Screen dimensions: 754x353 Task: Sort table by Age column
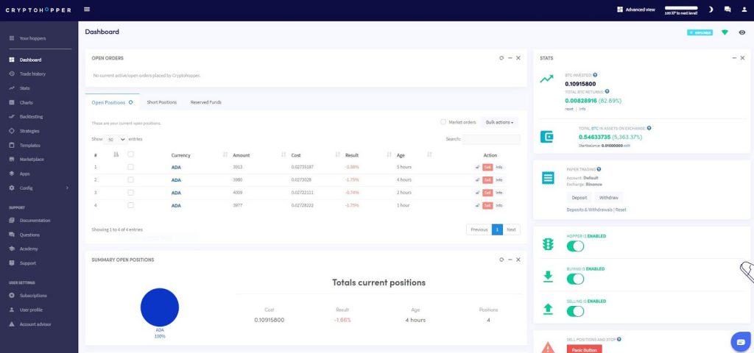414,155
